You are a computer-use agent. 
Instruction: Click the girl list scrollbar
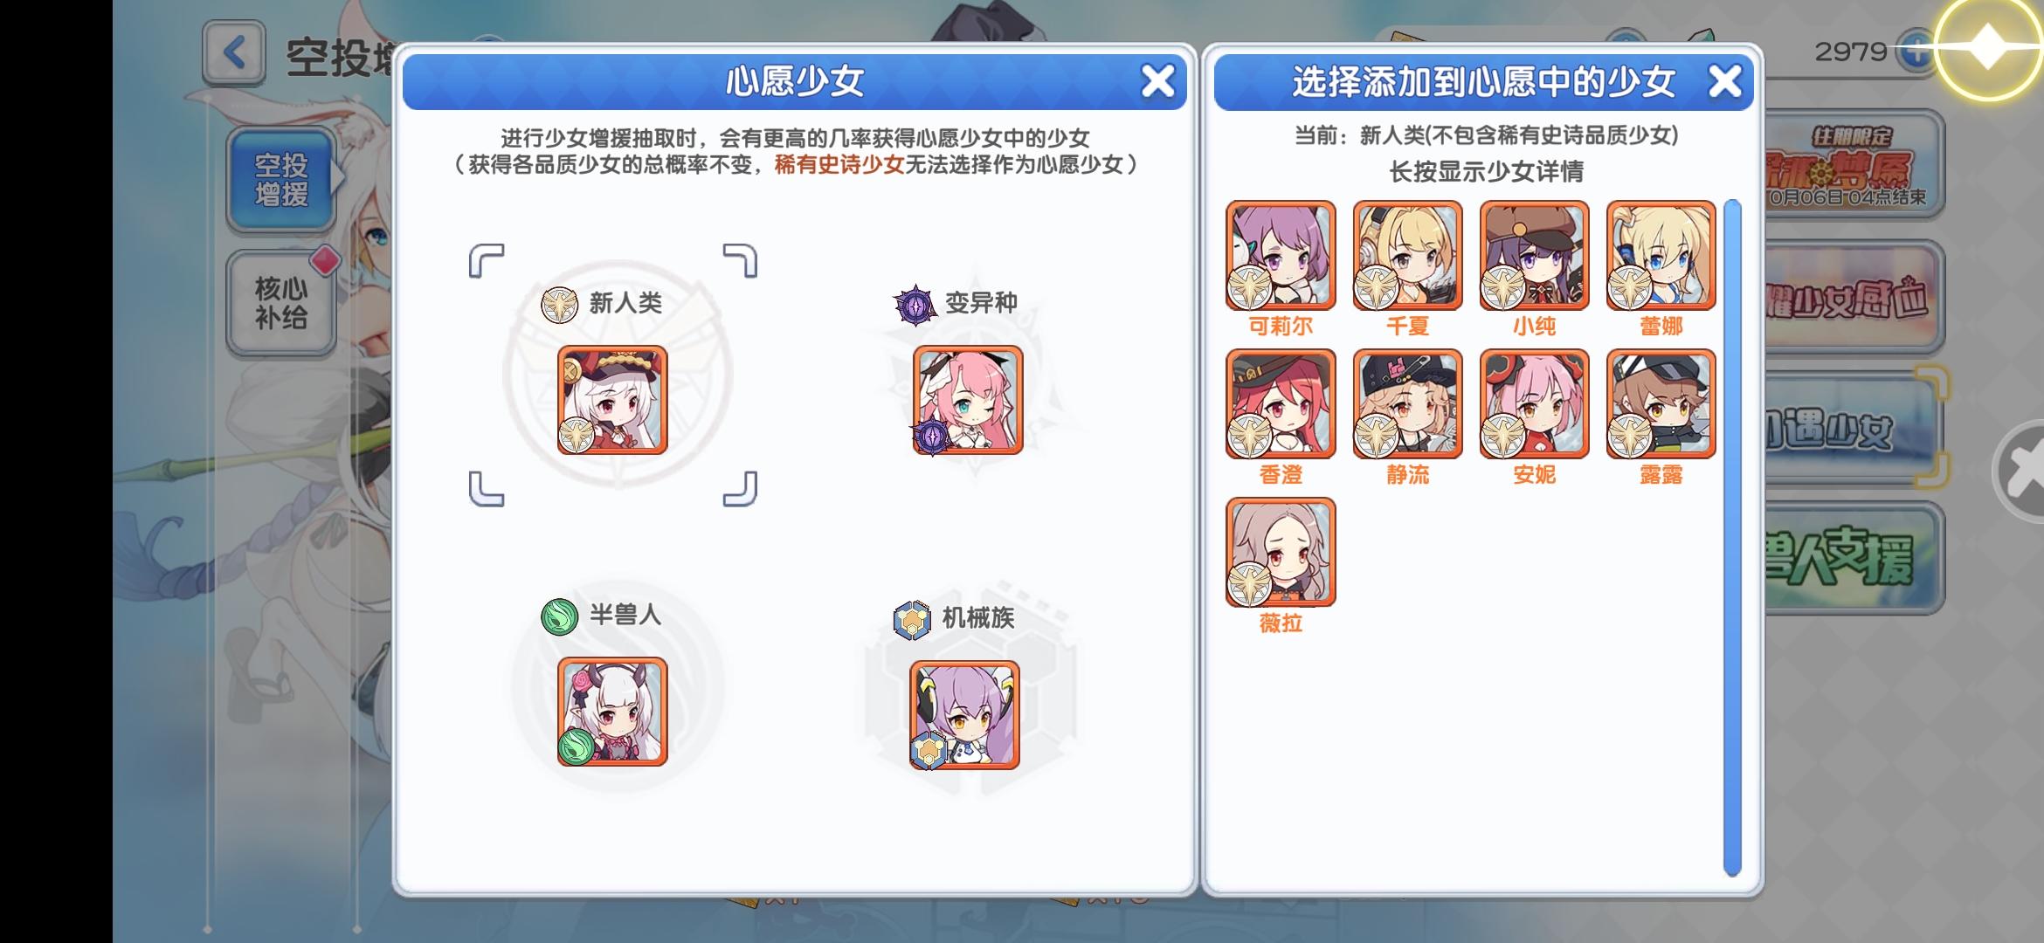[1732, 537]
